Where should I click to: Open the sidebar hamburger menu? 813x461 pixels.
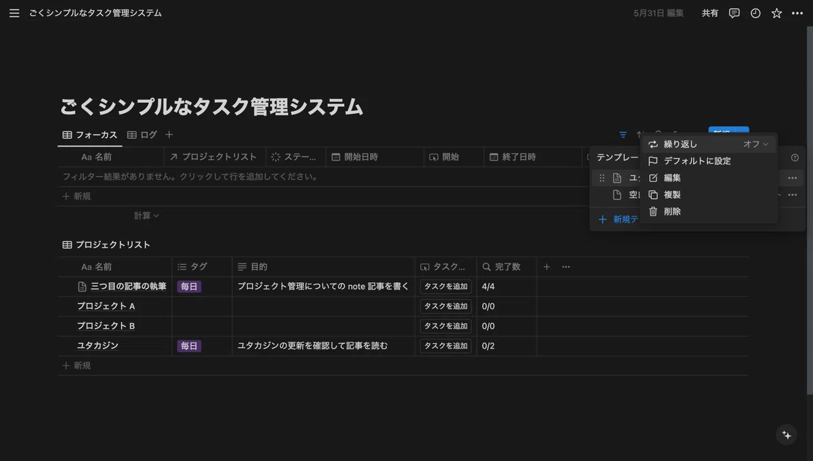pos(14,13)
